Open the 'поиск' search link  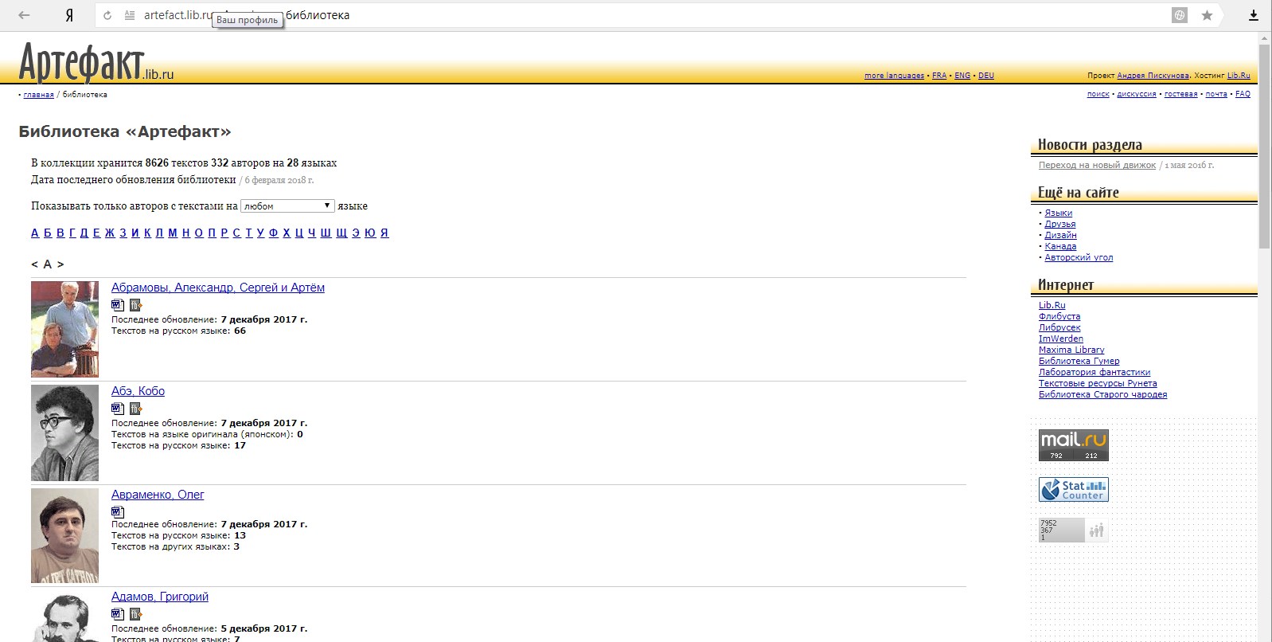coord(1098,94)
